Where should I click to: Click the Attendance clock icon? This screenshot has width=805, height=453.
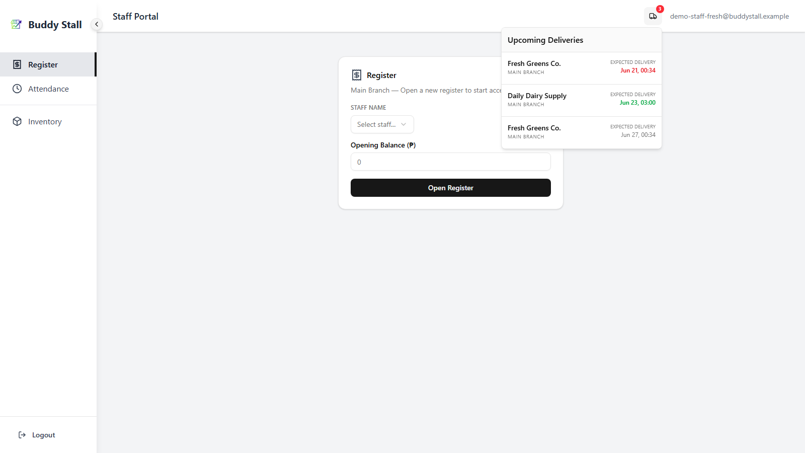[x=17, y=89]
